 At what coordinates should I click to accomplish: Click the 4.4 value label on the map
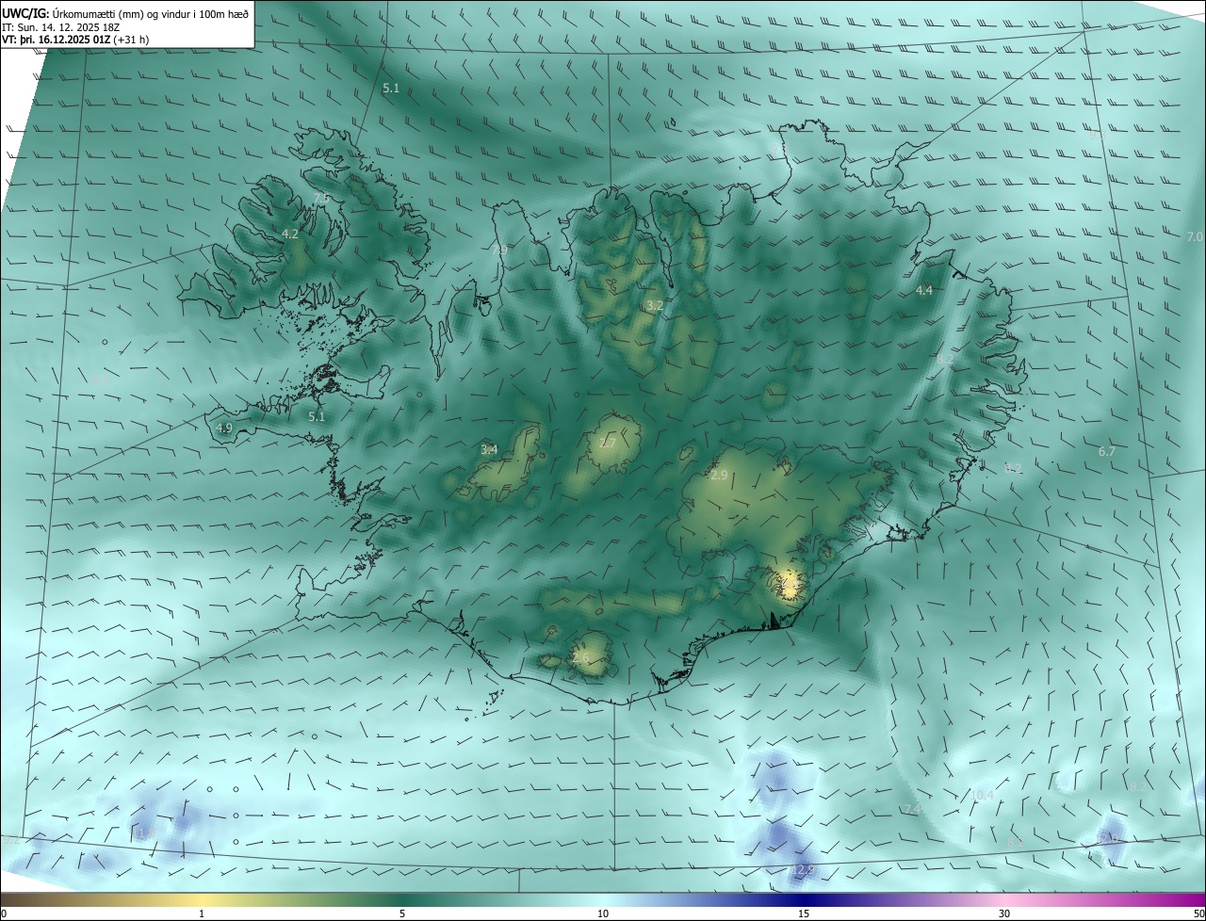tap(924, 291)
